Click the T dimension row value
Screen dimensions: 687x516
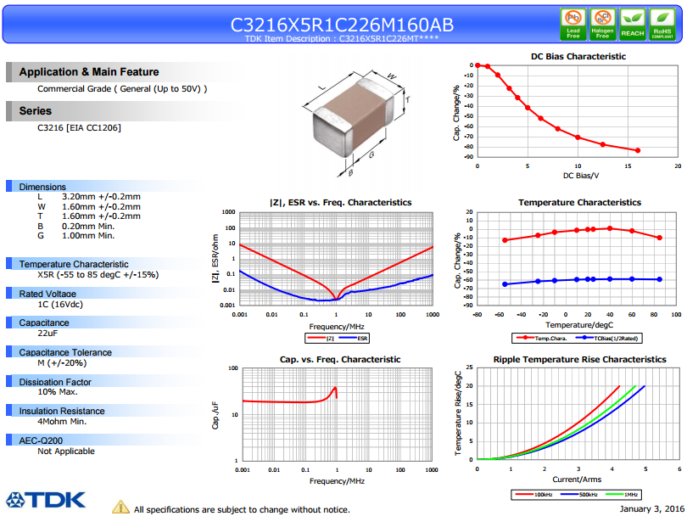[101, 216]
